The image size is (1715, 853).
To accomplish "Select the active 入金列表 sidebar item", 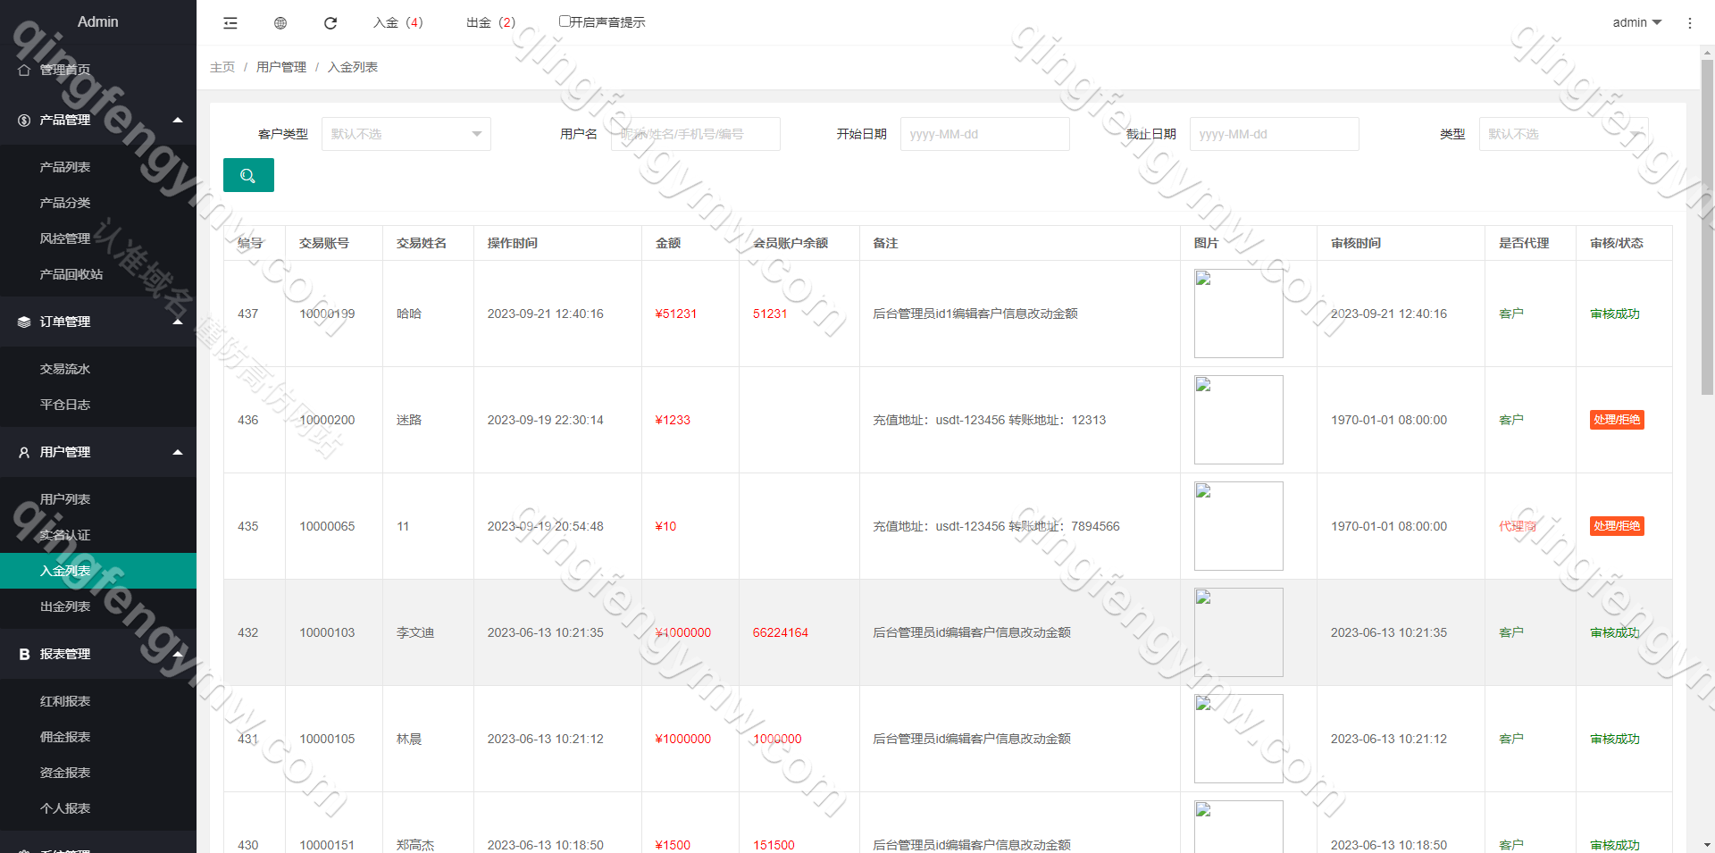I will pyautogui.click(x=98, y=571).
